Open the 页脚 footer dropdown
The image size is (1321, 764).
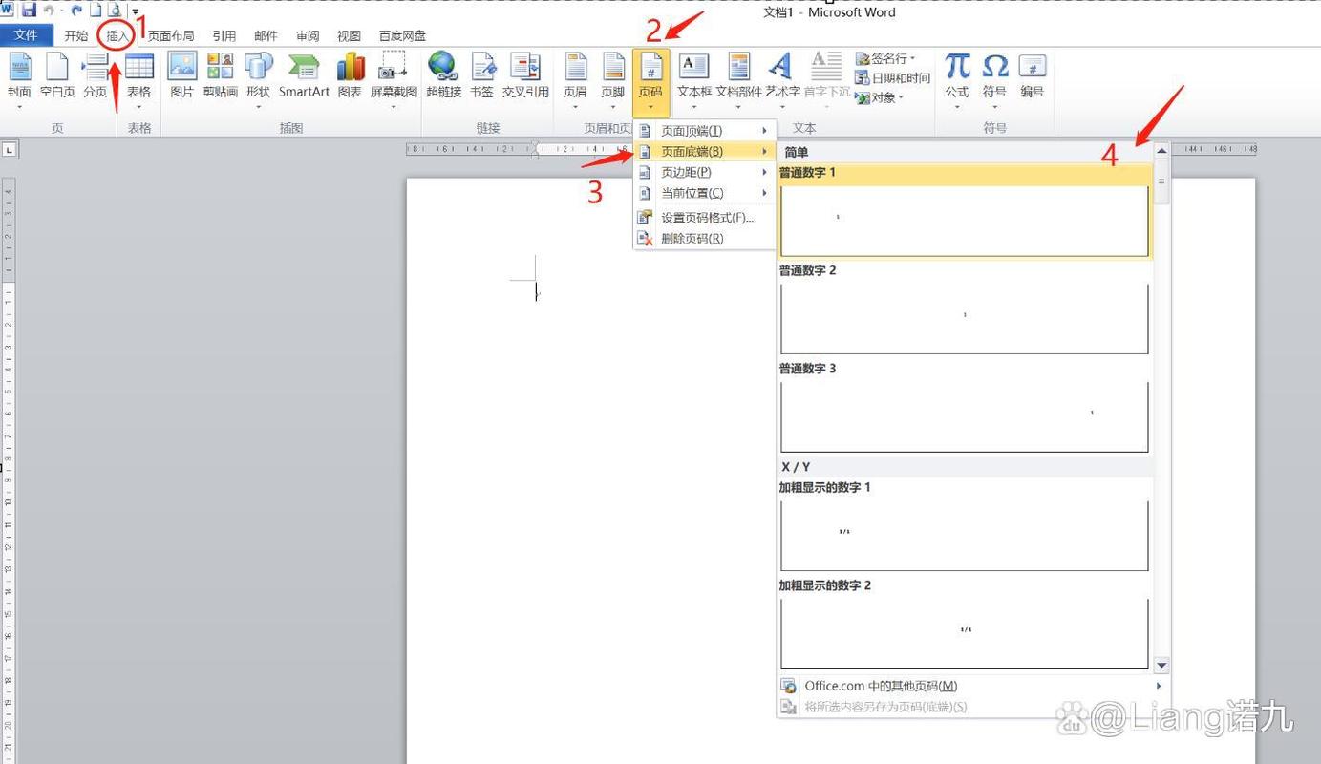point(612,80)
